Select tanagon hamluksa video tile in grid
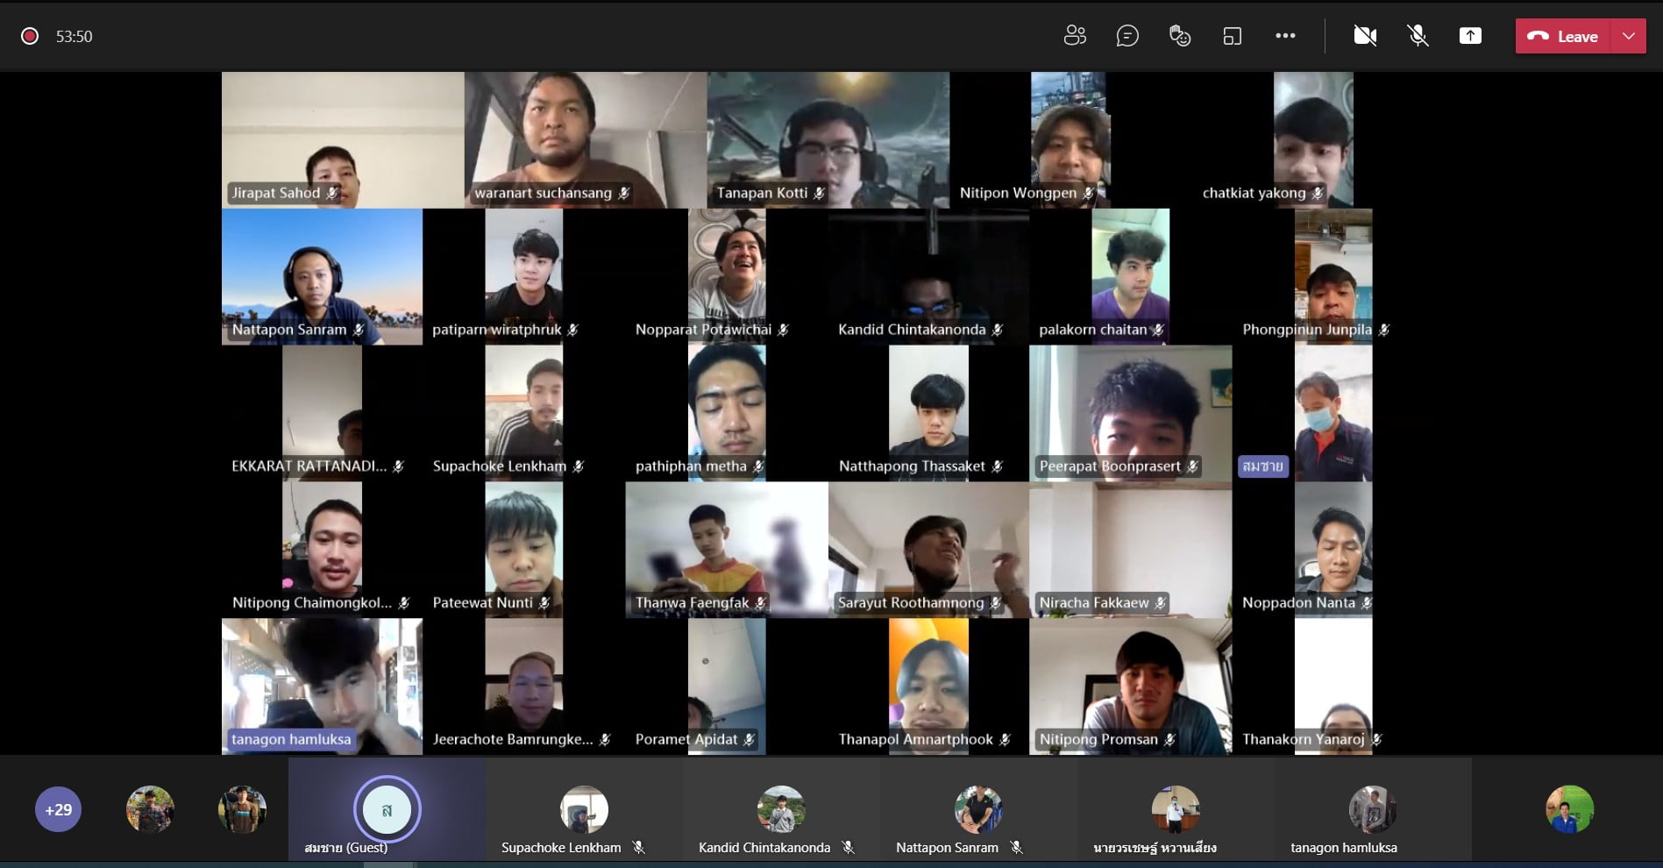 322,687
